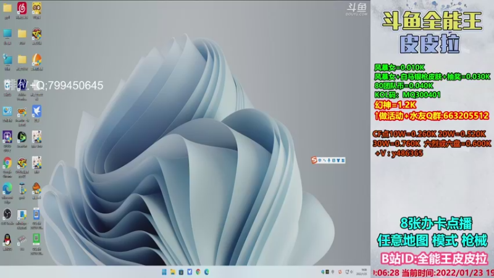494x278 pixels.
Task: Open File Explorer from the taskbar
Action: [173, 272]
